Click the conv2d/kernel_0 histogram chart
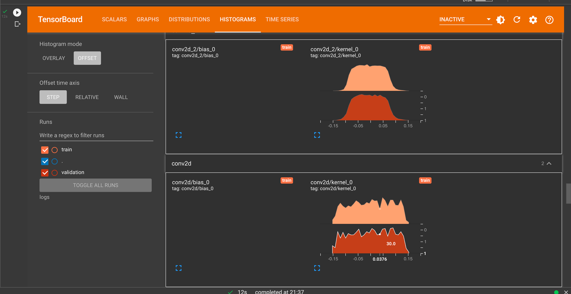This screenshot has height=294, width=571. point(371,228)
